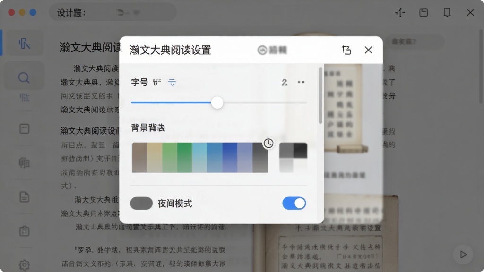The image size is (484, 272).
Task: Pick the dark royal blue background swatch
Action: click(x=230, y=158)
